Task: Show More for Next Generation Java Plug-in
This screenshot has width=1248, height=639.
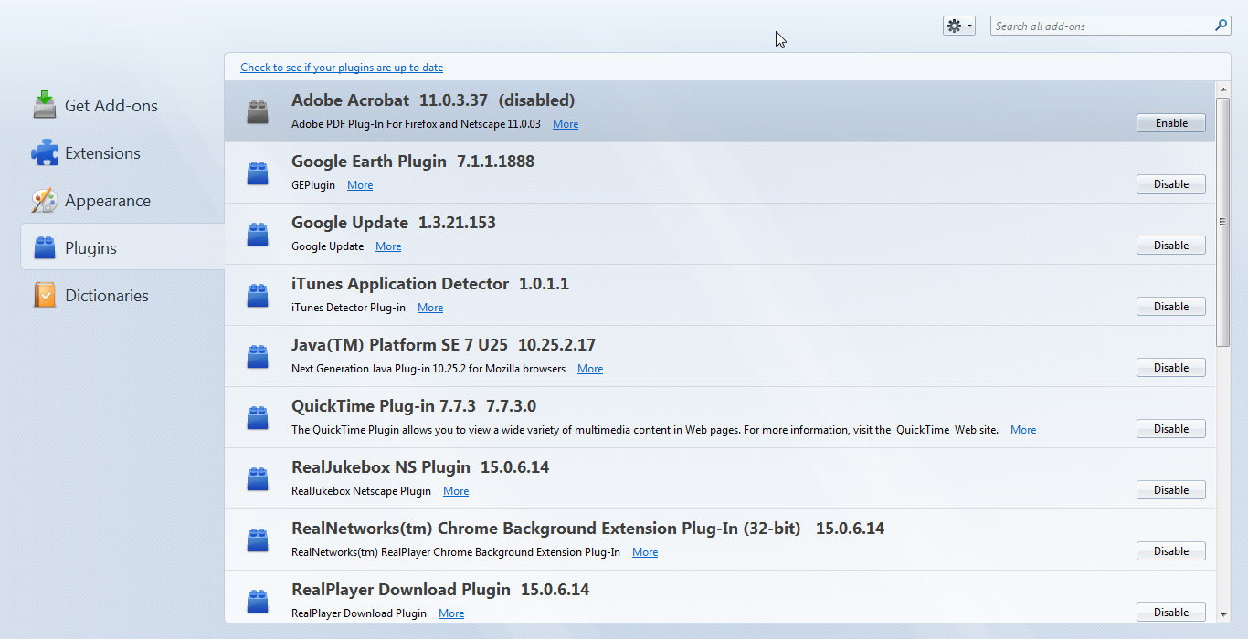Action: 590,369
